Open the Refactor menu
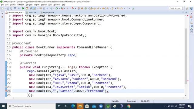 (21, 5)
